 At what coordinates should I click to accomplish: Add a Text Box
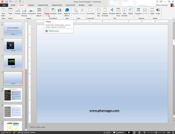point(99,12)
